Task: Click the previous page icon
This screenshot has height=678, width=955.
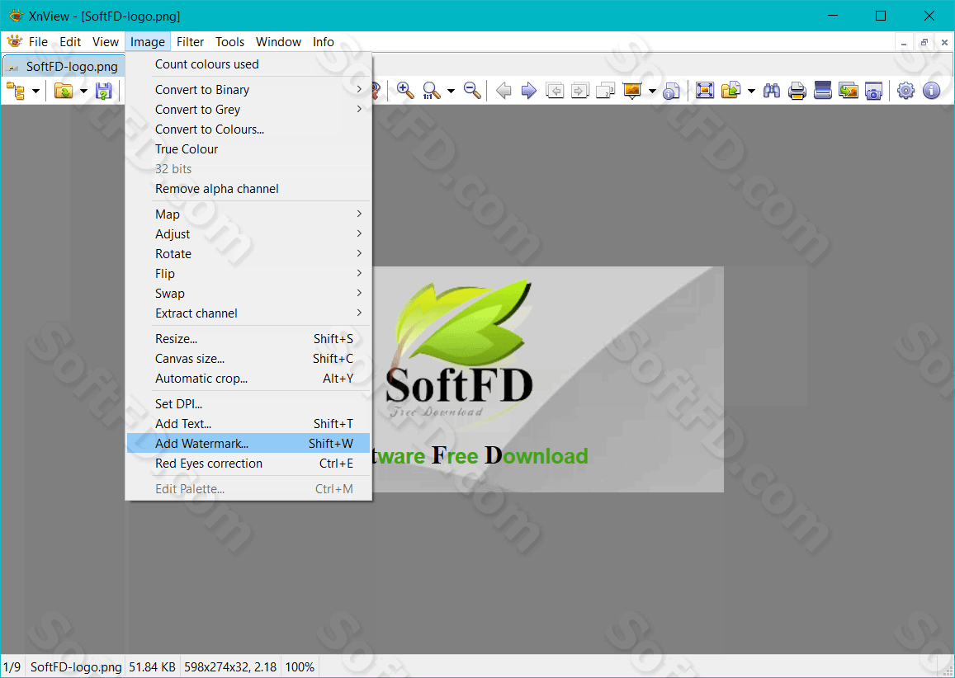Action: tap(554, 91)
